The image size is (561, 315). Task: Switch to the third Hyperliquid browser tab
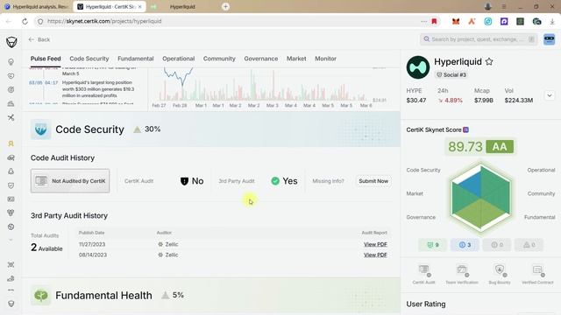[182, 6]
